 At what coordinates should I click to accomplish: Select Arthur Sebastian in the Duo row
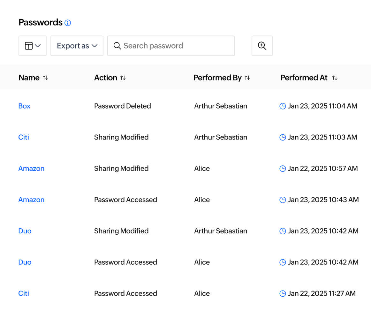point(221,231)
